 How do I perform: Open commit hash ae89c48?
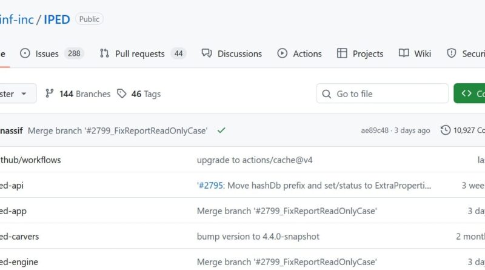[x=375, y=130]
